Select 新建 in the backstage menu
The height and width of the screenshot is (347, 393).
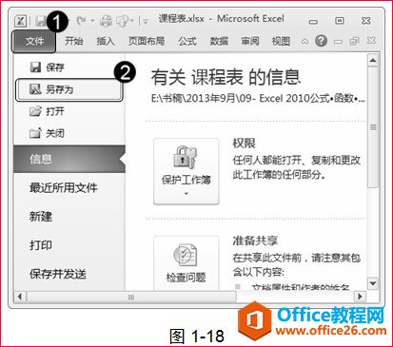tap(41, 217)
